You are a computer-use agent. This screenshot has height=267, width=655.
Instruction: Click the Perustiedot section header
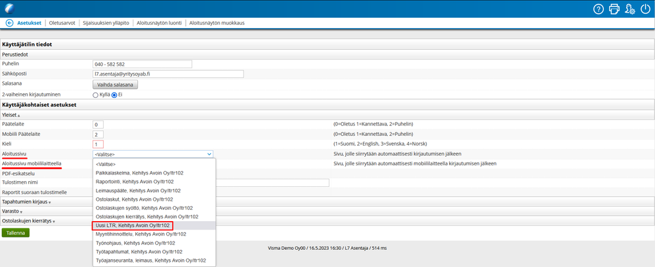tap(15, 54)
